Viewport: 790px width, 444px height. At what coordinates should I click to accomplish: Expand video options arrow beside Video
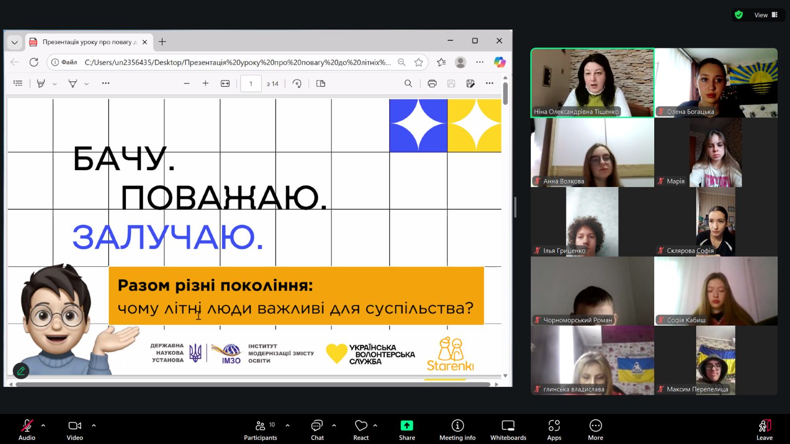click(94, 425)
